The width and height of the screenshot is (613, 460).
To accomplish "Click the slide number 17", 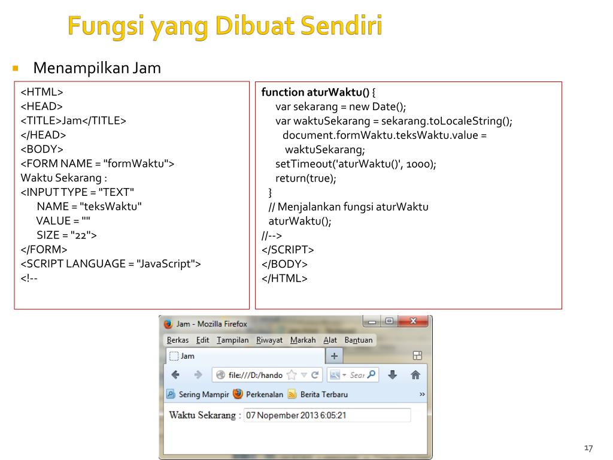I will [588, 448].
